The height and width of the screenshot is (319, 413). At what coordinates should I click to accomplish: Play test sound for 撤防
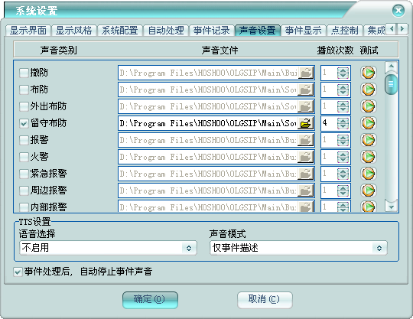(368, 73)
